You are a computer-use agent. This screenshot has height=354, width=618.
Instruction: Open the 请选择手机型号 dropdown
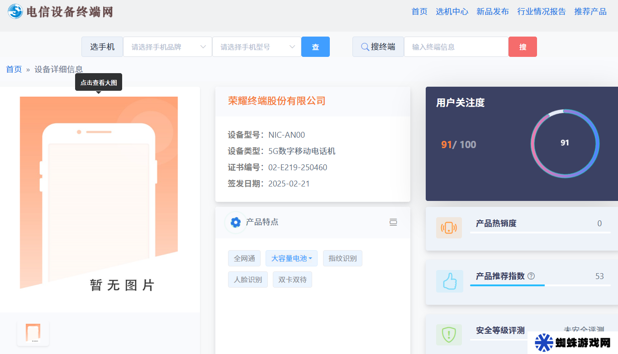pyautogui.click(x=257, y=47)
